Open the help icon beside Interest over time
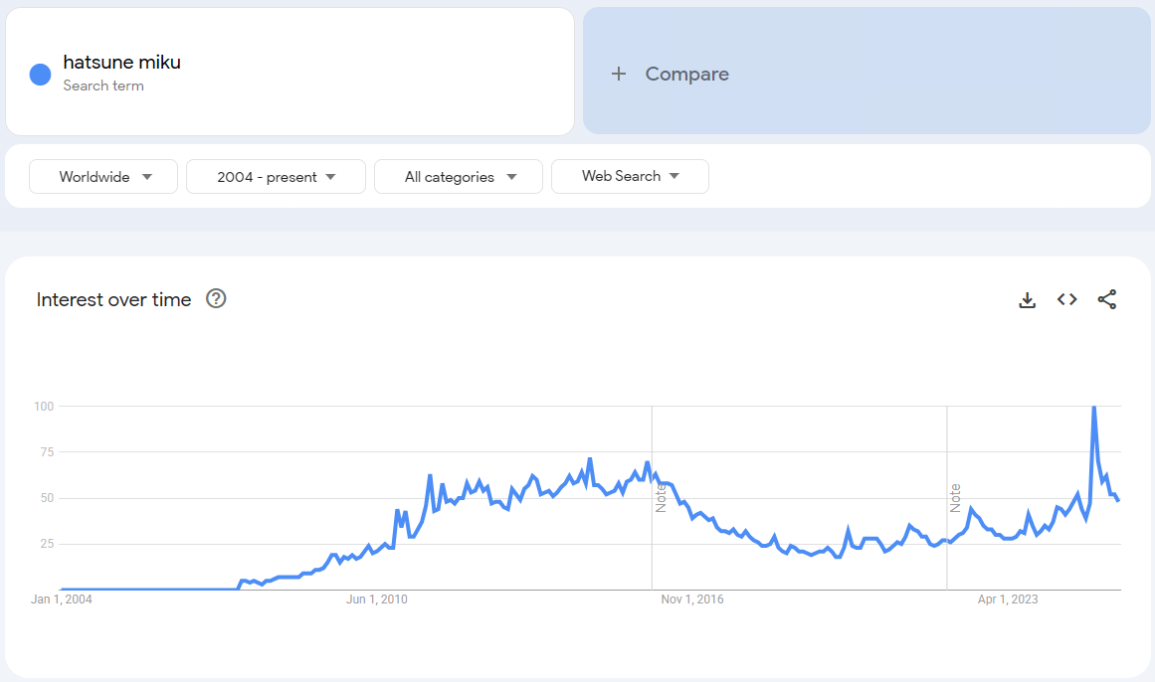This screenshot has height=682, width=1155. [x=216, y=298]
